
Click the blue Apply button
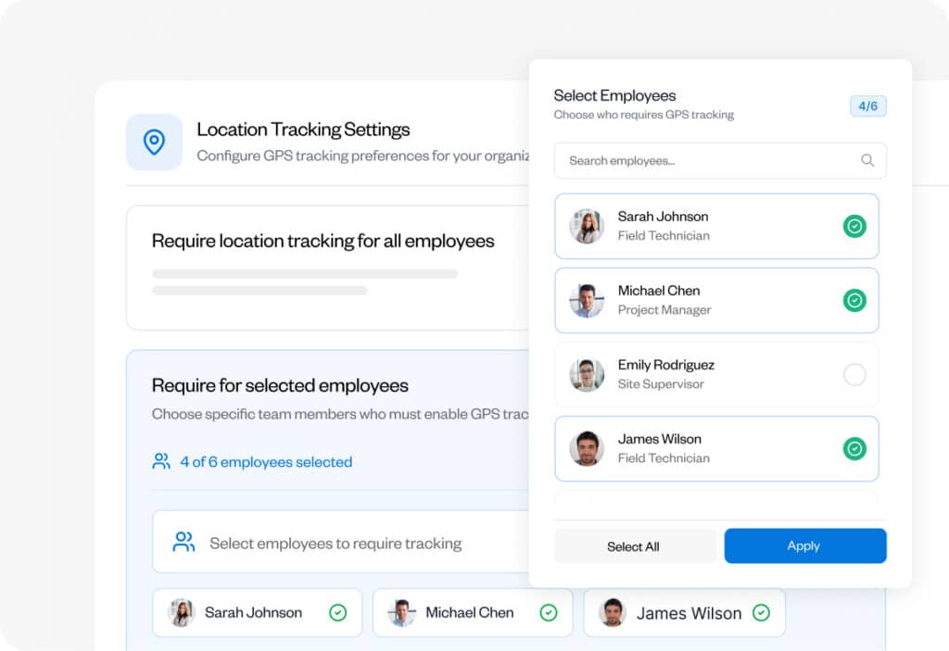click(x=804, y=545)
